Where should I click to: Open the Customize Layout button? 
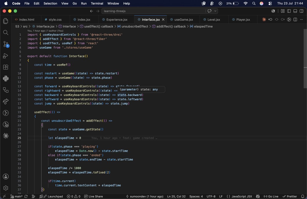pyautogui.click(x=283, y=11)
